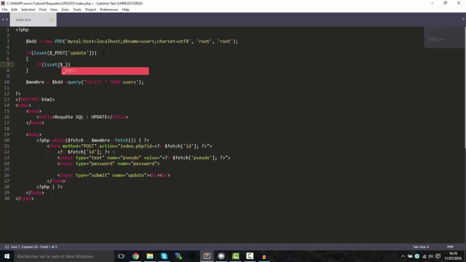Click the 16:19 clock and date
466x262 pixels.
[x=453, y=256]
